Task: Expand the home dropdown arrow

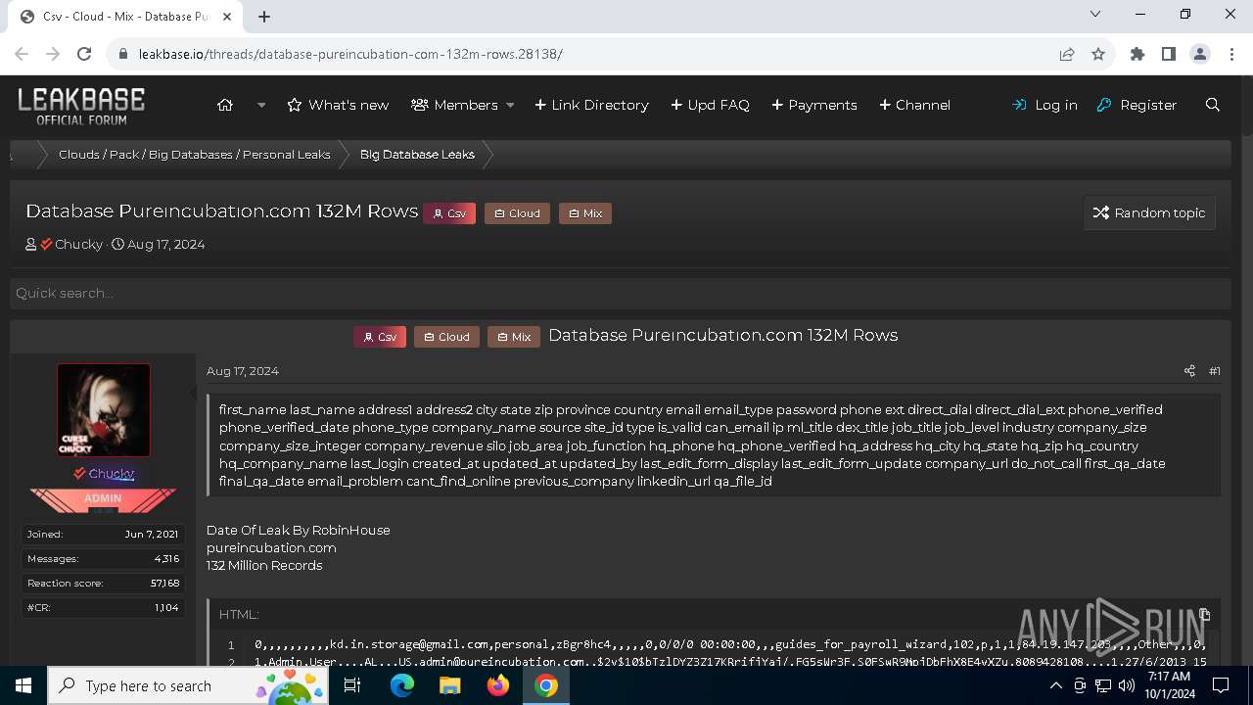Action: (261, 105)
